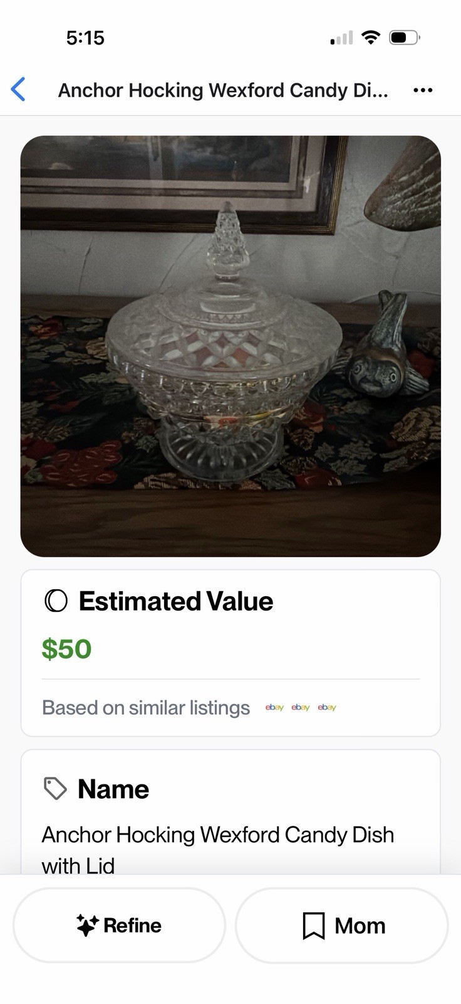Click the Estimated Value heading
The width and height of the screenshot is (461, 1004).
pos(176,601)
